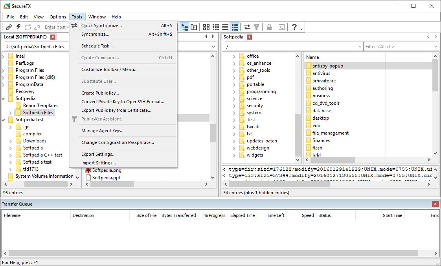Click the Disconnect broken-link toolbar icon

[x=37, y=27]
